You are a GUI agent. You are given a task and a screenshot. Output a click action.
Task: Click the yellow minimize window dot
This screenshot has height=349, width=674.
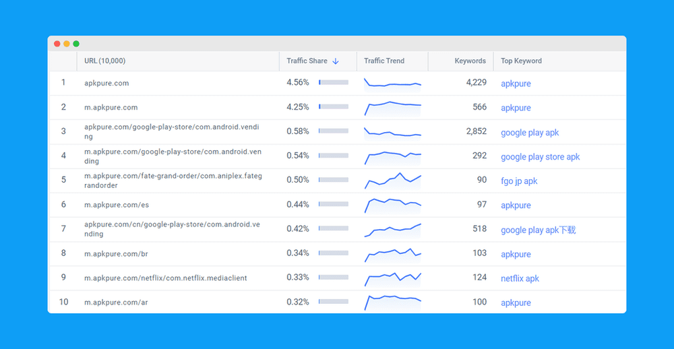[x=67, y=44]
